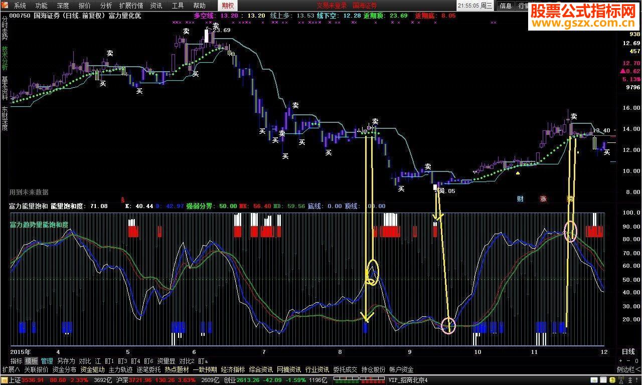Click the 日线 period selector
Screen dimensions: 642x385
coord(628,351)
